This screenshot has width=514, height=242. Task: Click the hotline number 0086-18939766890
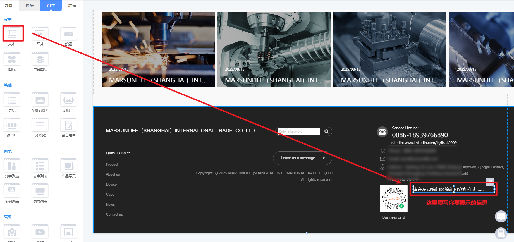(420, 135)
